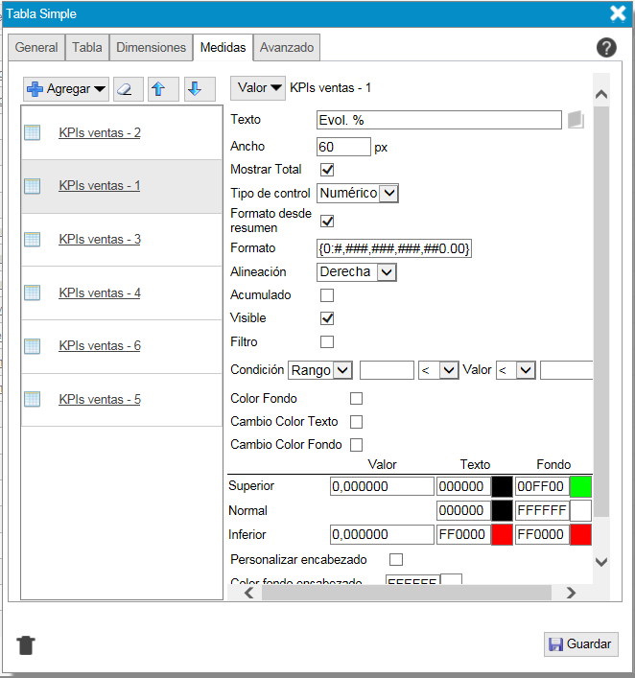Click the green Superior Fondo color swatch

pyautogui.click(x=581, y=486)
